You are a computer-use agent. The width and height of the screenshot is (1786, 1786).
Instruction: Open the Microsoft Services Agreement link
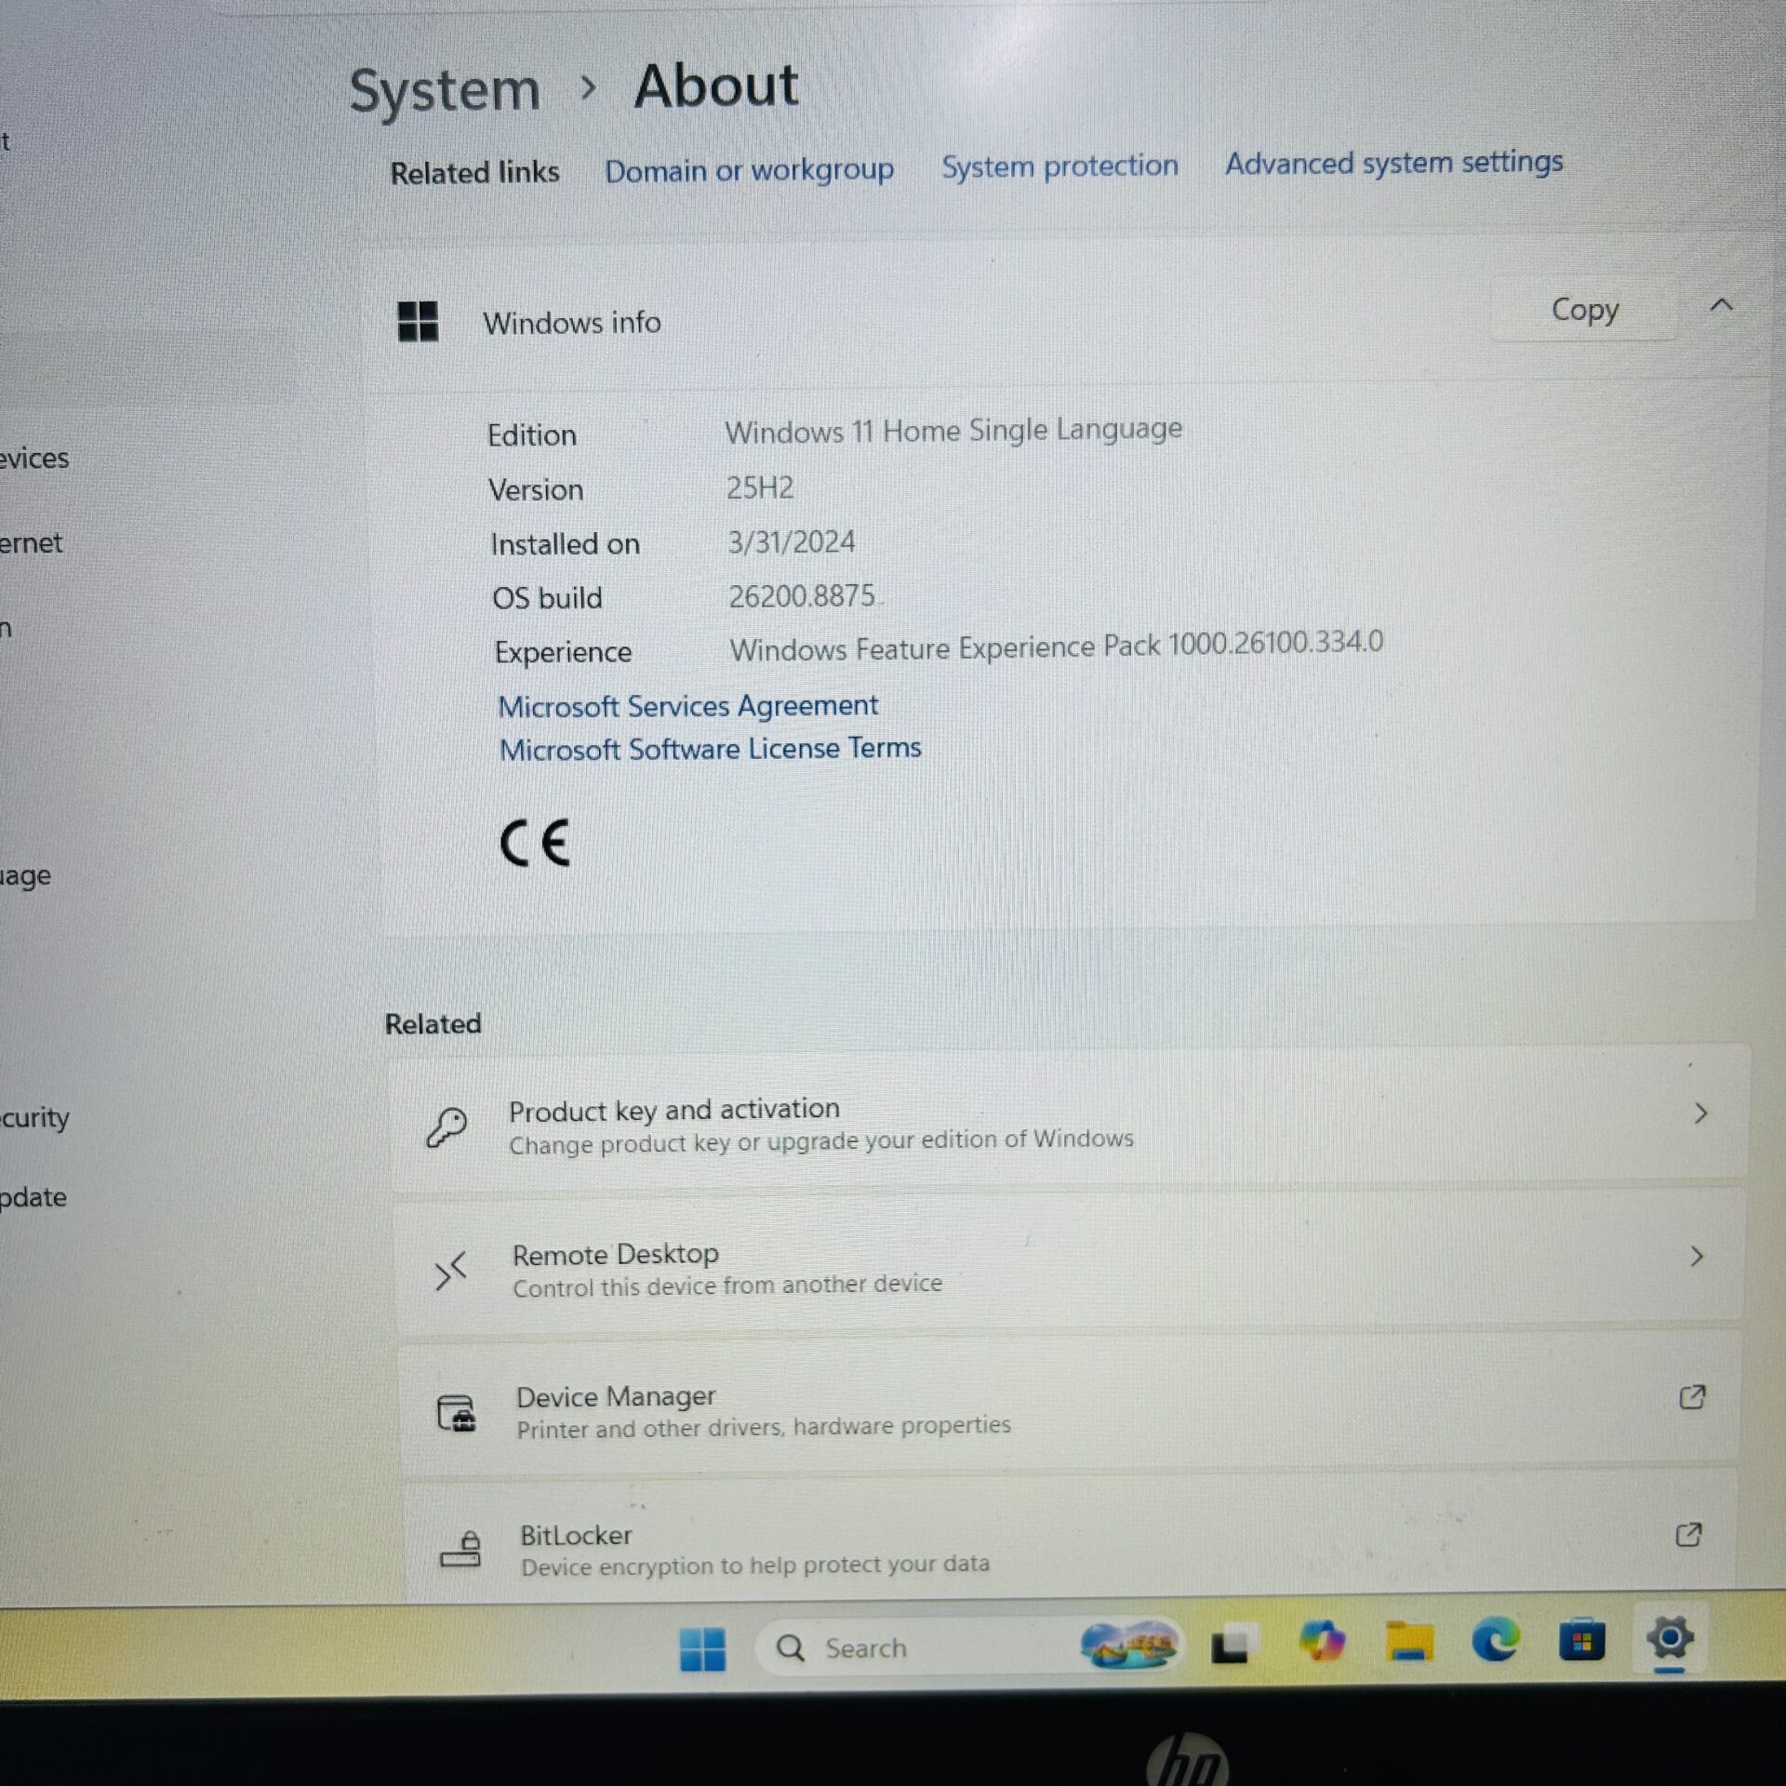(x=688, y=706)
